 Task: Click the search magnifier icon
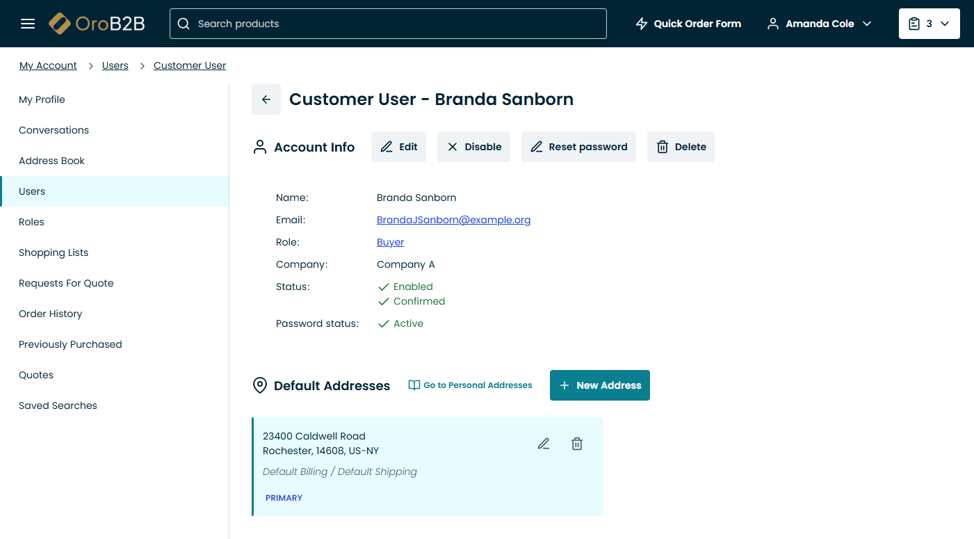coord(184,24)
